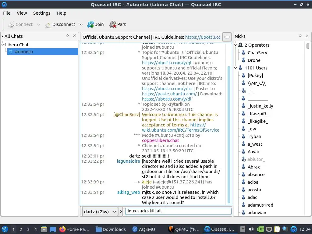Open the dartz (+Ziw) nick dropdown
The height and width of the screenshot is (234, 312).
(x=100, y=211)
